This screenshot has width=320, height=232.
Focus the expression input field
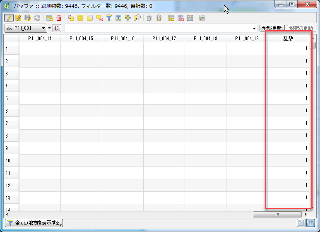click(x=158, y=29)
